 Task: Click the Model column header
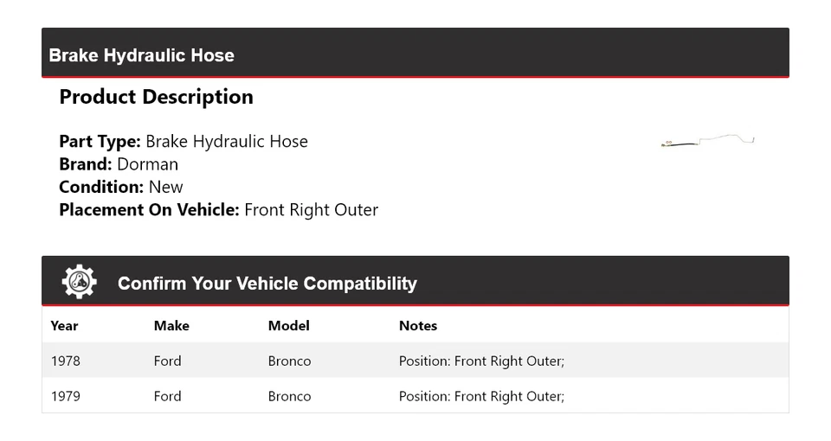(288, 326)
